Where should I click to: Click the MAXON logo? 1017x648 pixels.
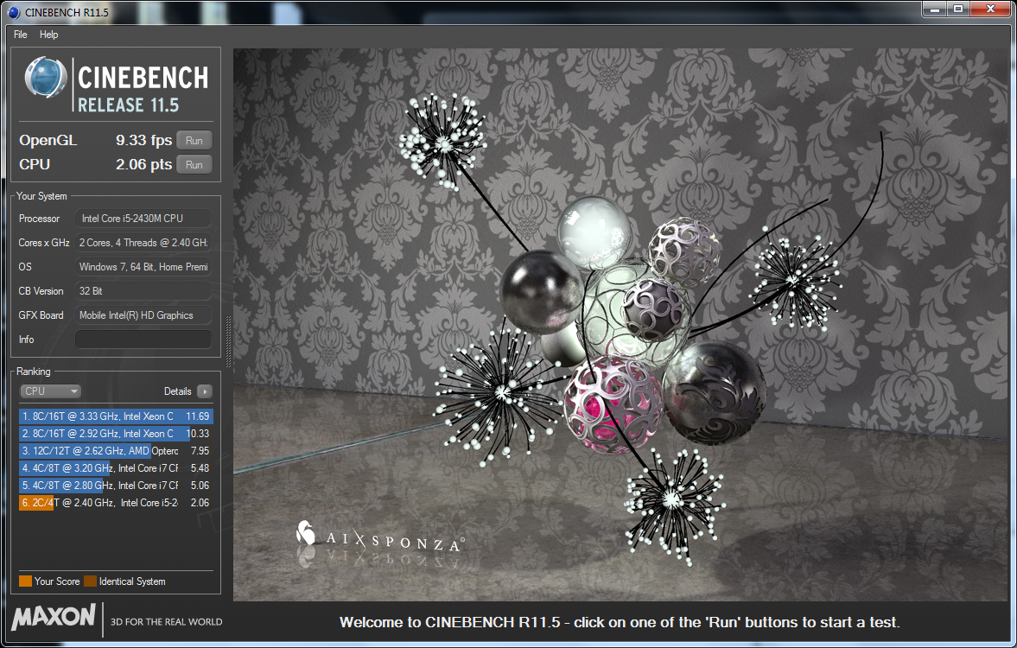(54, 617)
